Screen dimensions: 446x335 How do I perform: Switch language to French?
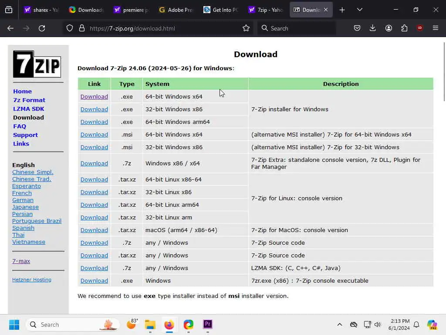[22, 193]
